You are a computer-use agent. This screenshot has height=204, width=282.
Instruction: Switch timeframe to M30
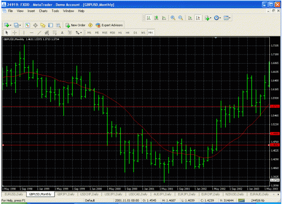(x=112, y=32)
